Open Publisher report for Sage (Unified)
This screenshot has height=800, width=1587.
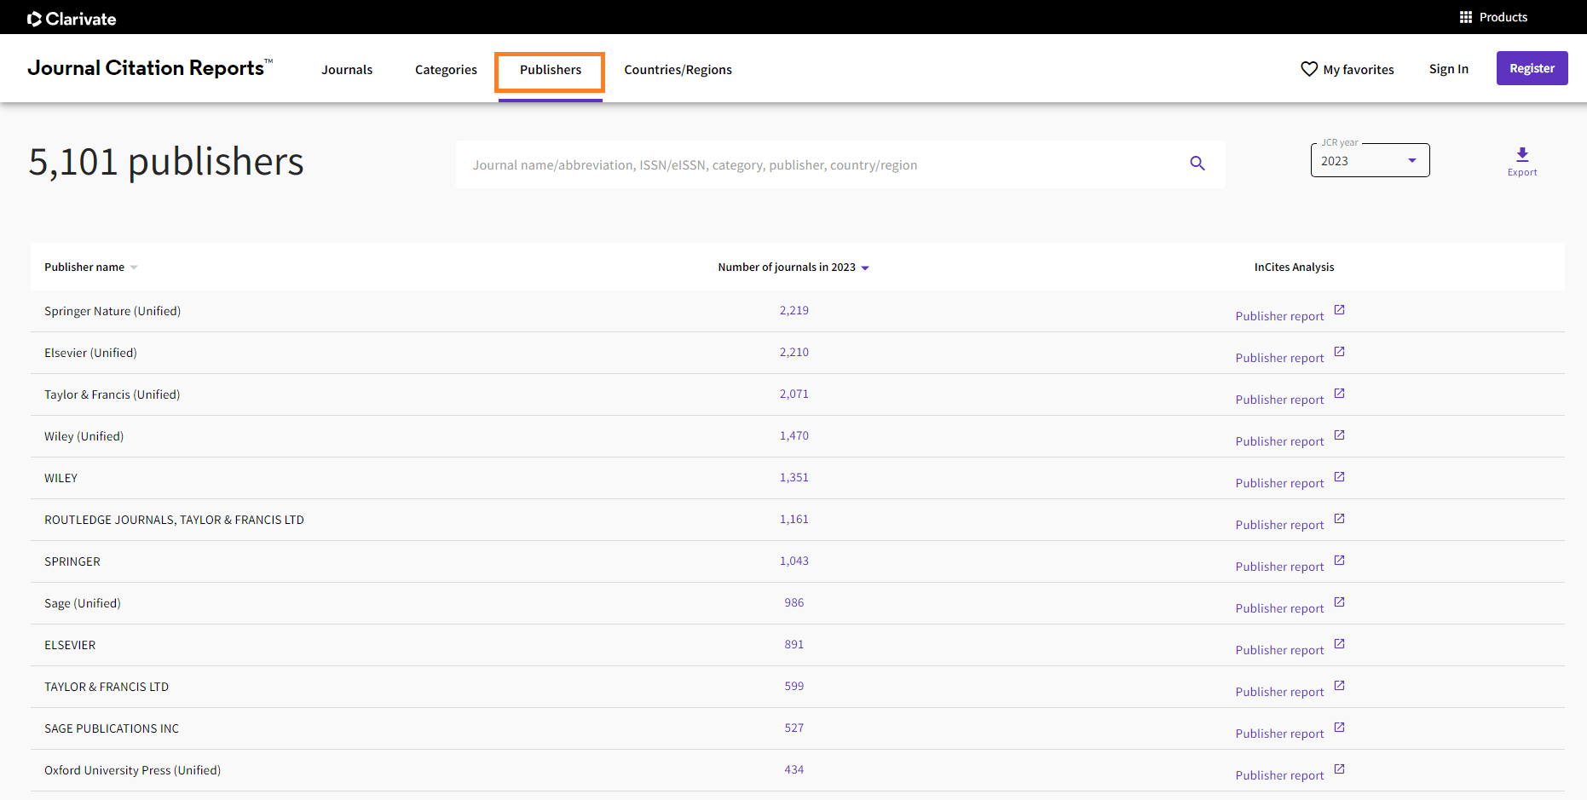1279,608
